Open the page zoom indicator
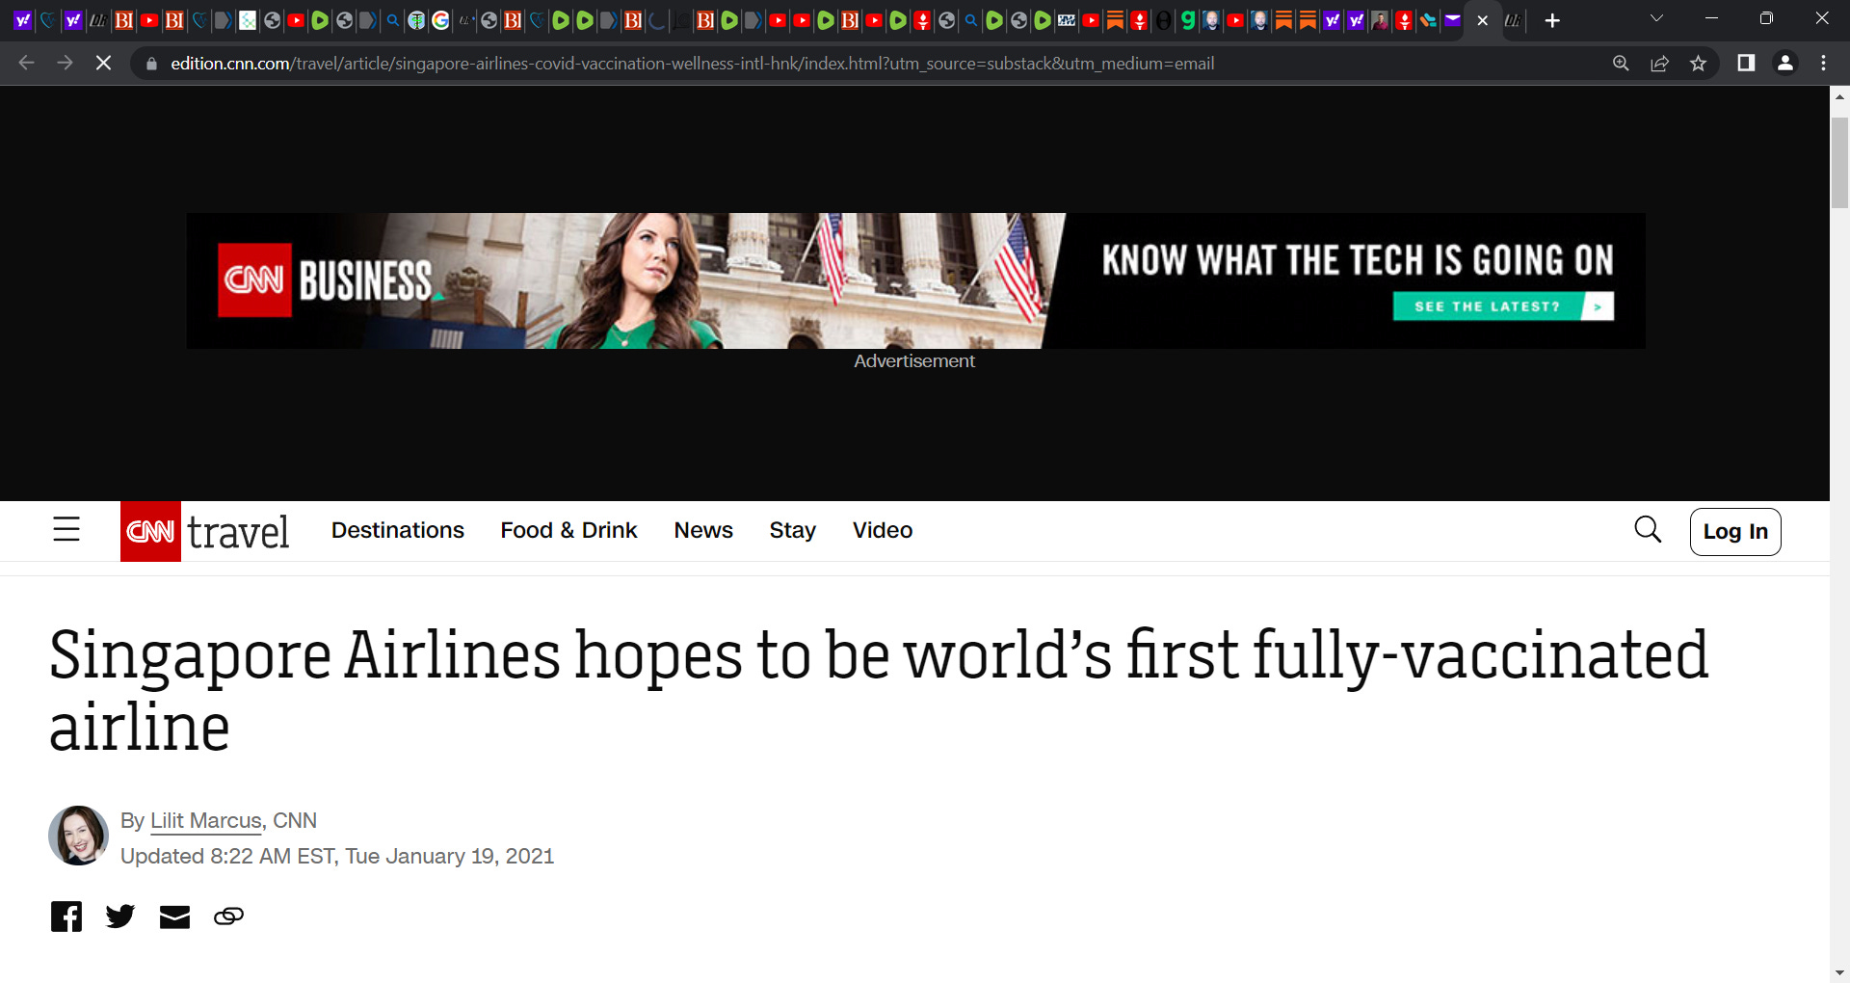Viewport: 1850px width, 983px height. point(1621,64)
